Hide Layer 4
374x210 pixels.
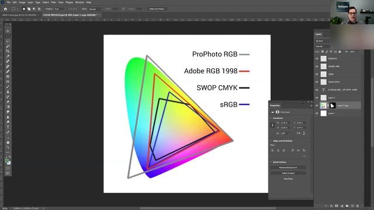coord(317,97)
